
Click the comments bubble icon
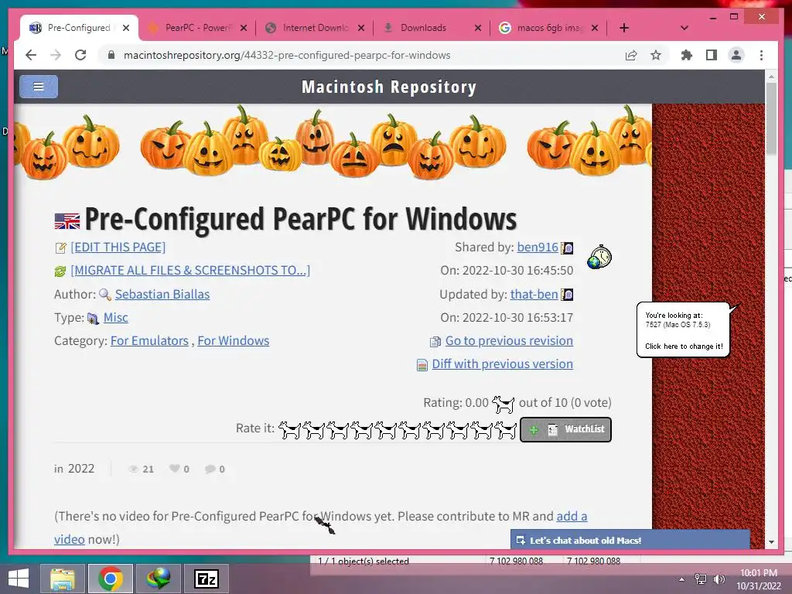[x=210, y=469]
